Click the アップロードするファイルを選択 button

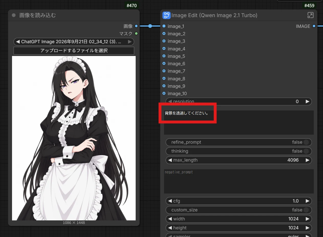(74, 51)
